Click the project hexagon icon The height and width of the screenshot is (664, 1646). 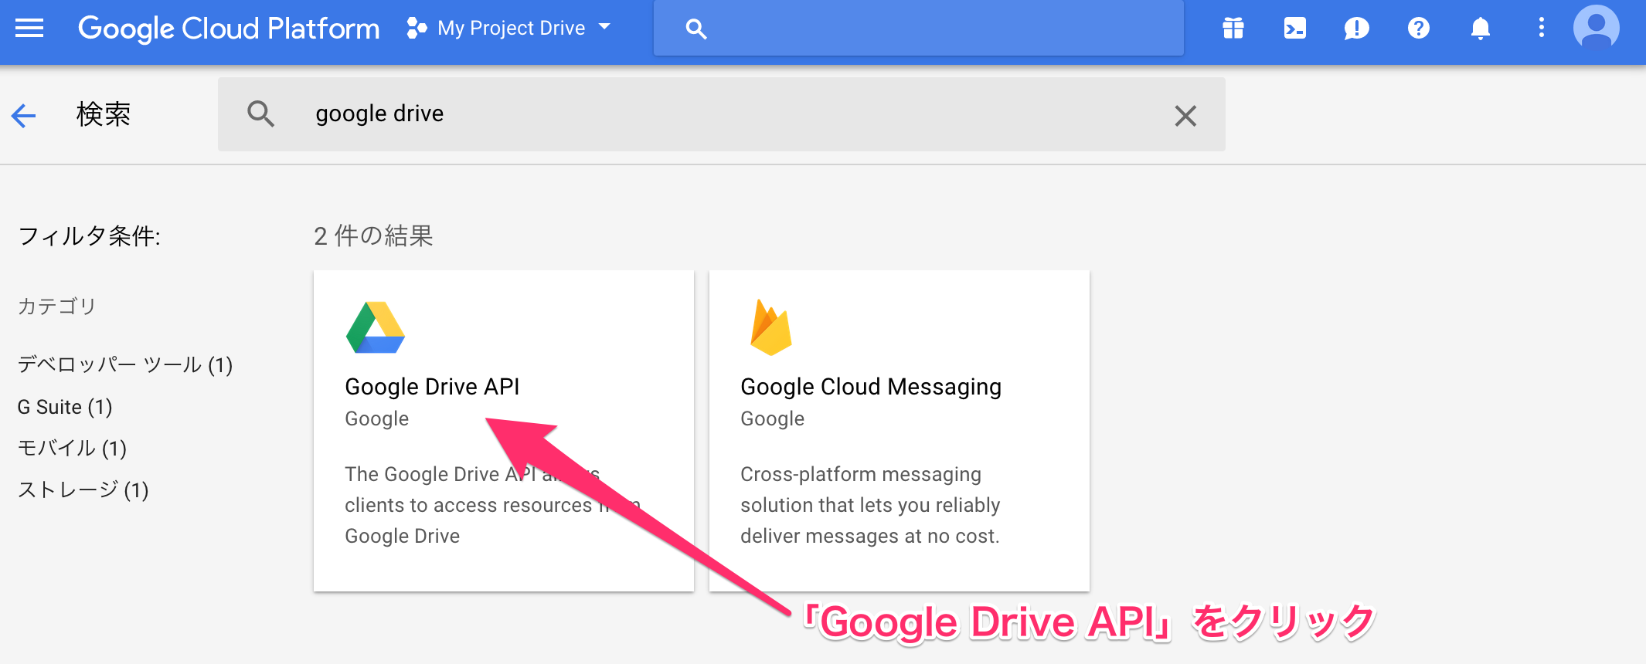pyautogui.click(x=417, y=29)
